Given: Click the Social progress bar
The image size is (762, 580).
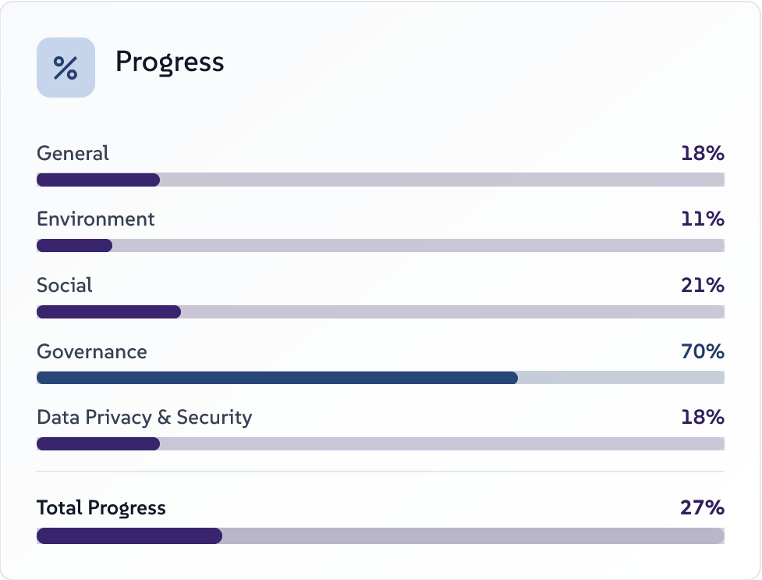Looking at the screenshot, I should (x=380, y=312).
